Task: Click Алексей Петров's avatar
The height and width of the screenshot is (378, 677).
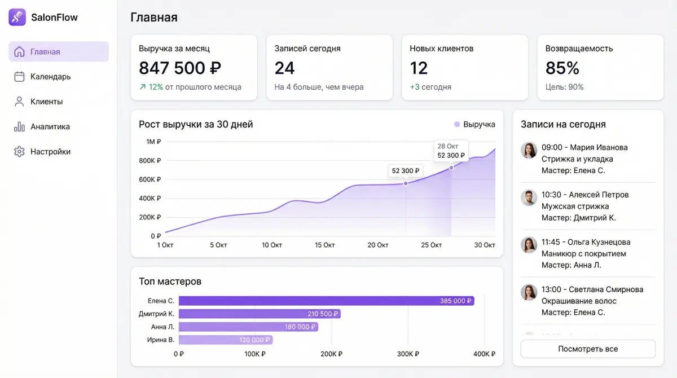Action: coord(529,197)
